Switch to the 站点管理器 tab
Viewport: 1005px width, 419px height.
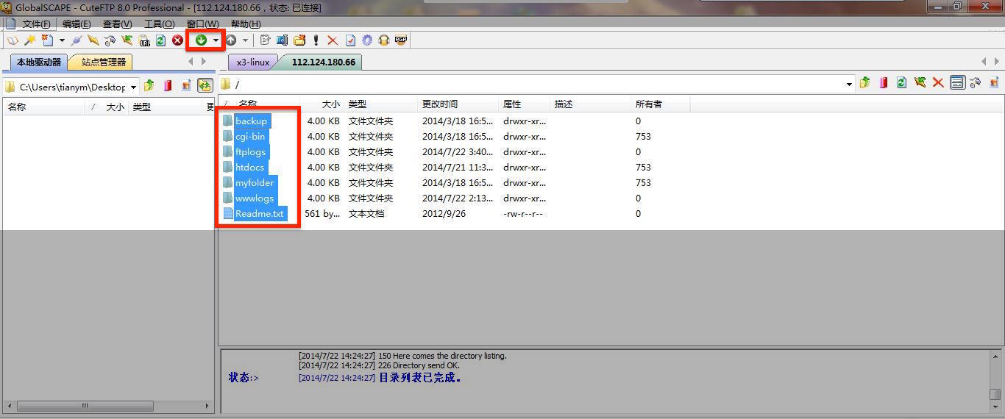[x=103, y=62]
